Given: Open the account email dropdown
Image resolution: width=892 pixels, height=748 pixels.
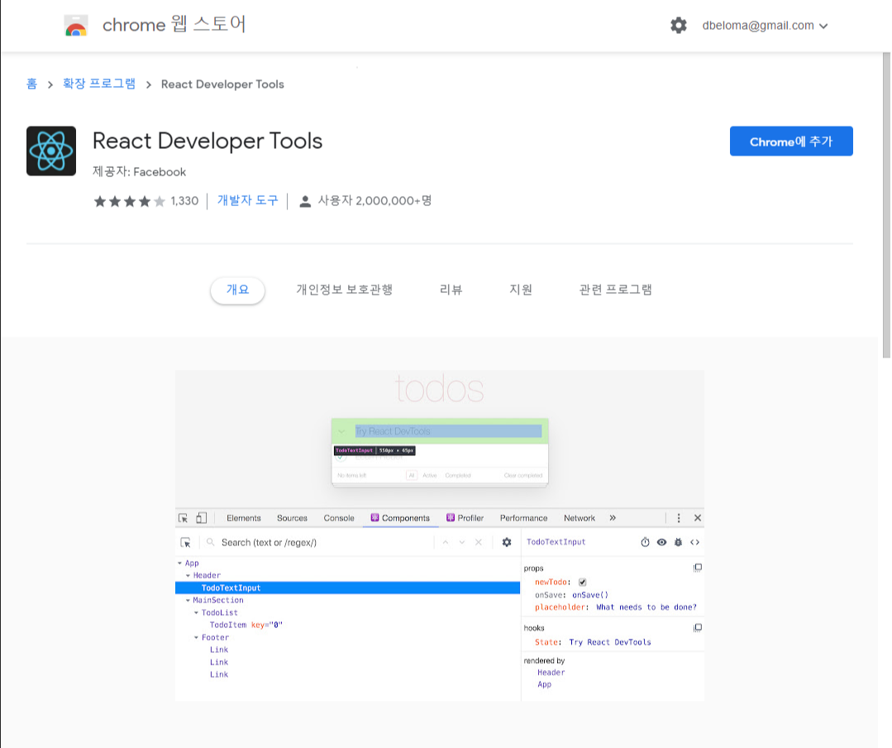Looking at the screenshot, I should pyautogui.click(x=766, y=26).
